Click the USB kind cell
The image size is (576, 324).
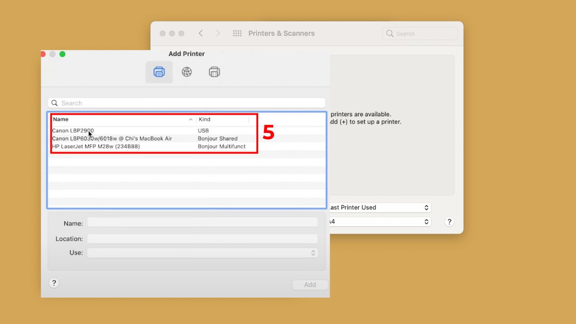coord(203,131)
